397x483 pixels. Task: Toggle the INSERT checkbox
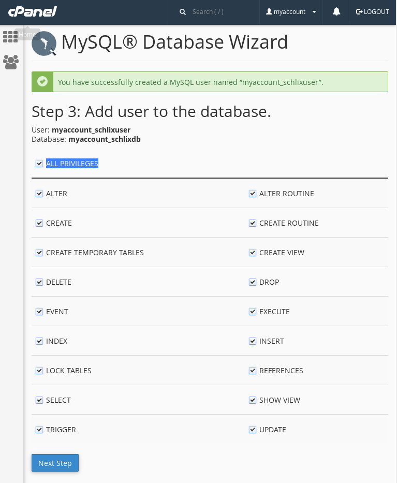tap(253, 341)
